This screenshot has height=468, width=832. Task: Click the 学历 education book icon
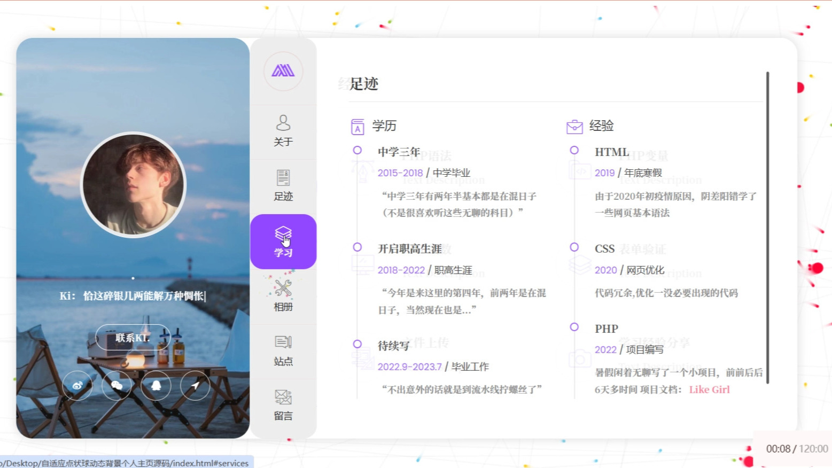357,127
